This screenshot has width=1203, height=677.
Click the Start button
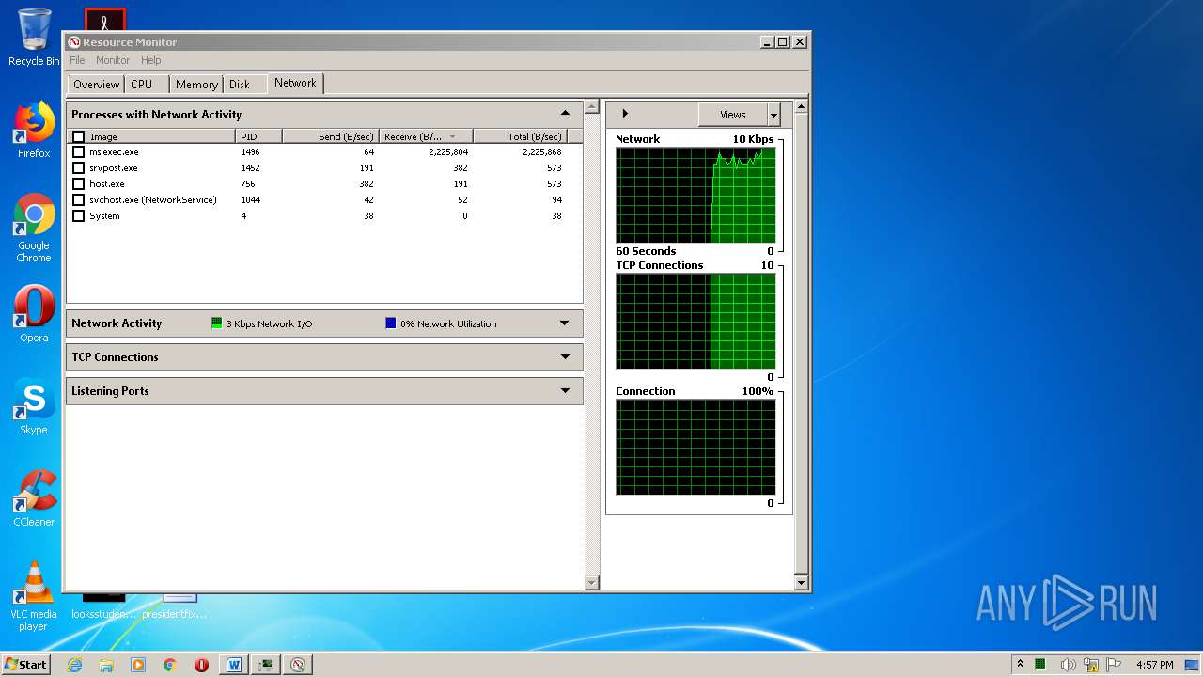26,665
